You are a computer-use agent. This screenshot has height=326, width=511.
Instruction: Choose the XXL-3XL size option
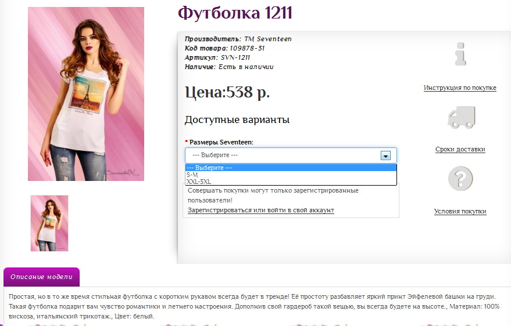[291, 182]
